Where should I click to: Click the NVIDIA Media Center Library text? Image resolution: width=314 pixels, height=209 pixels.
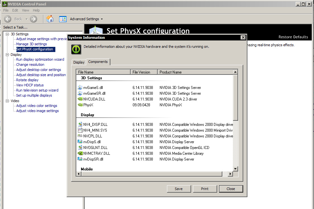pos(181,153)
